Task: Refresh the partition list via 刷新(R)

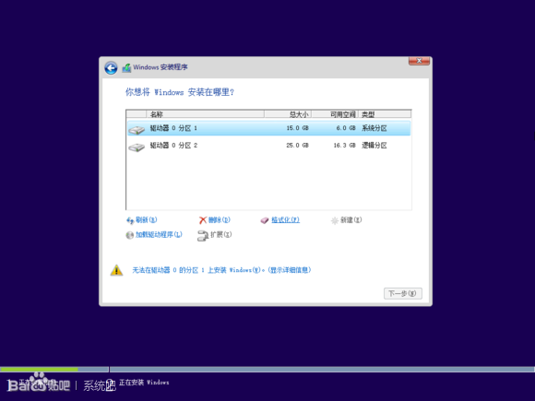Action: [146, 220]
